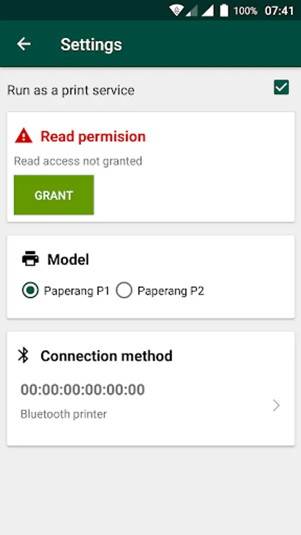Tap the Read permision heading text
This screenshot has width=301, height=535.
(x=93, y=137)
